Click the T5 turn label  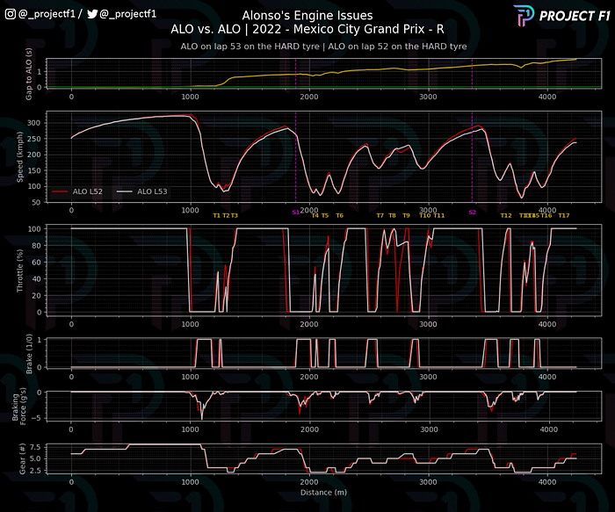[x=325, y=216]
